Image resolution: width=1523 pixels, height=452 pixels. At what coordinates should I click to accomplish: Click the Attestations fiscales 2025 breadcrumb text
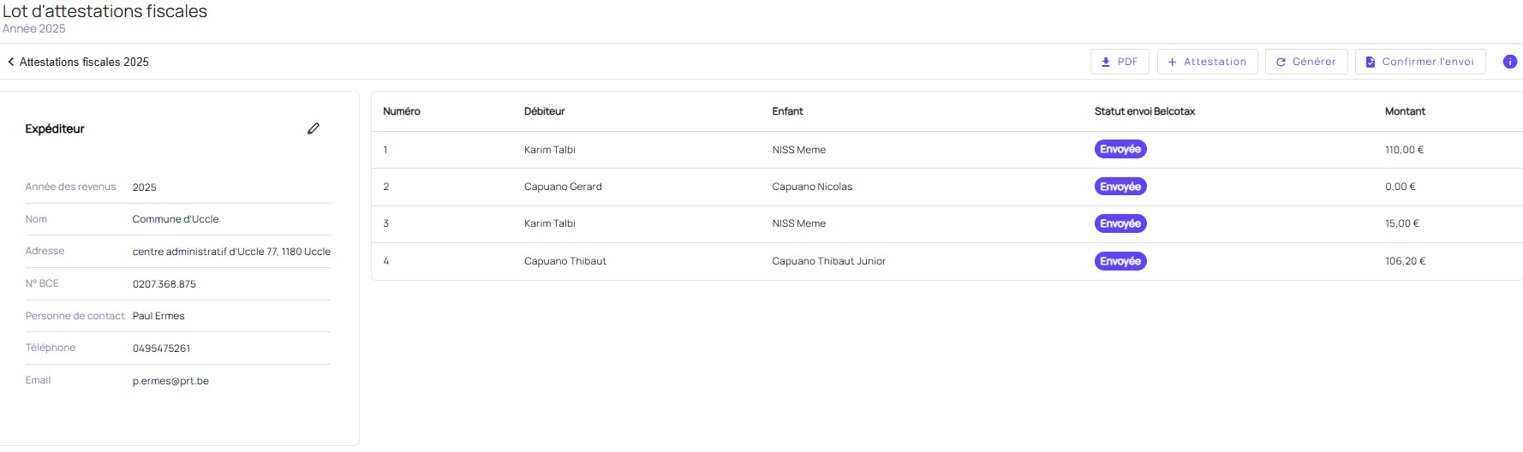84,62
